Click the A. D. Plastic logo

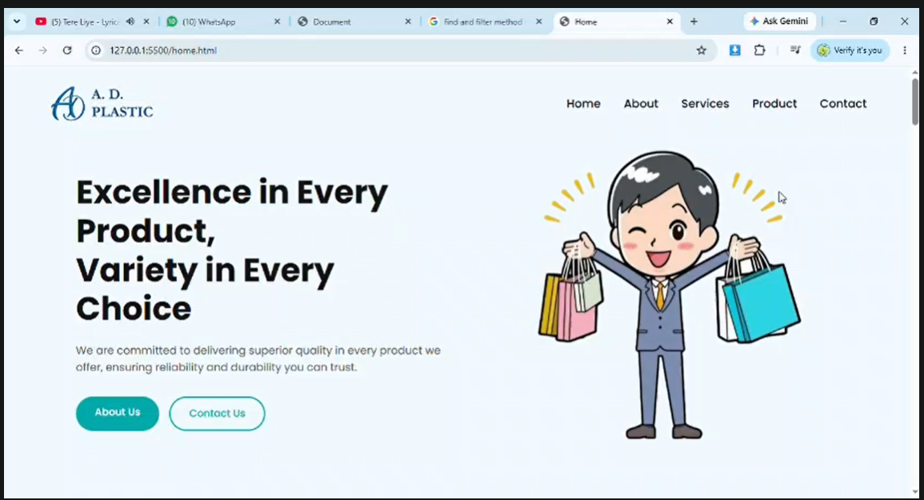point(102,104)
